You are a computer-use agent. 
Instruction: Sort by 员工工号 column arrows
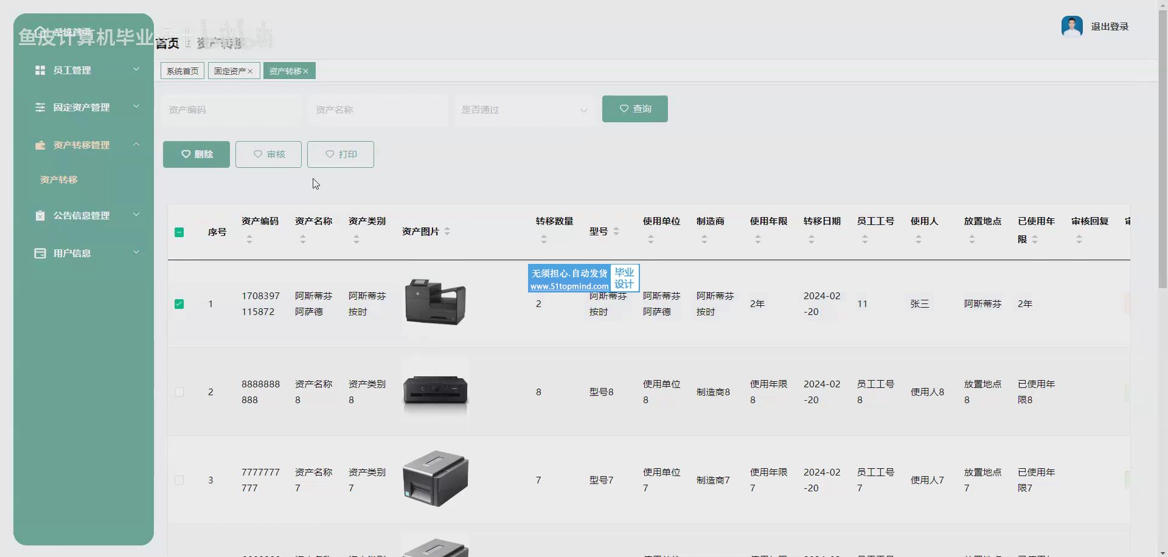pos(865,240)
